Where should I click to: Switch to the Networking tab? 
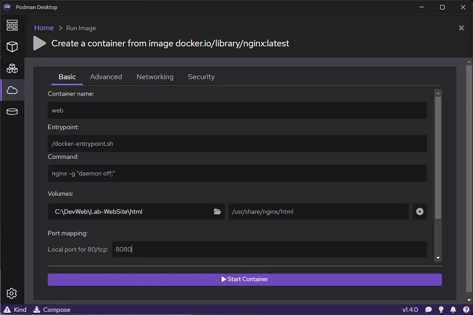(155, 77)
